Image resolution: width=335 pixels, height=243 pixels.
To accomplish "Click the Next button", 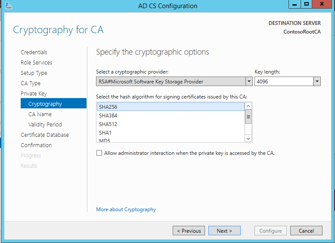I will [224, 231].
